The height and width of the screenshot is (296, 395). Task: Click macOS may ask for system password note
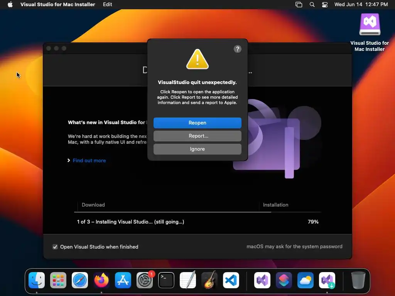pos(294,246)
